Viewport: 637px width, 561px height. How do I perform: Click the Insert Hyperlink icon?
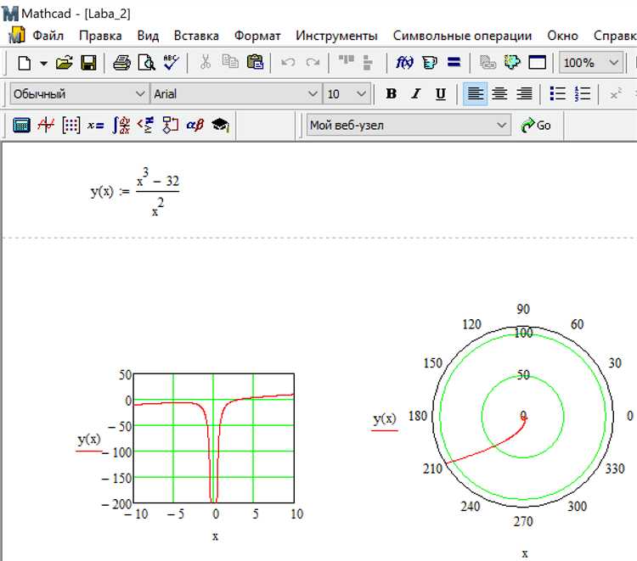488,62
